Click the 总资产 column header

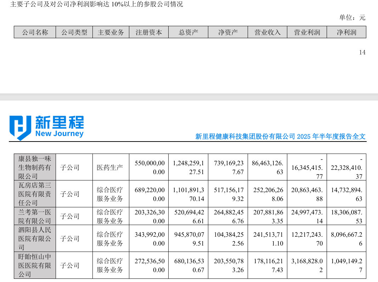point(188,32)
